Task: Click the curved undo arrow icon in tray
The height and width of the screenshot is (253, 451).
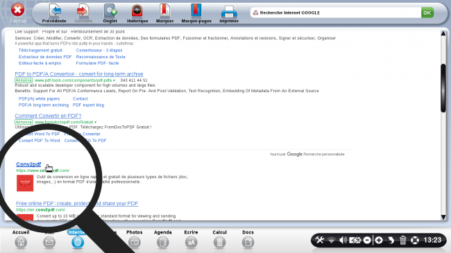Action: (x=391, y=240)
